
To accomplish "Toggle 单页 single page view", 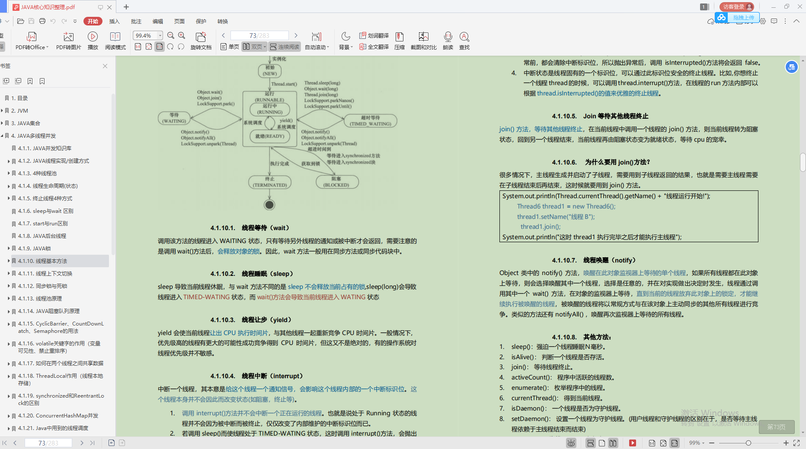I will (x=230, y=47).
